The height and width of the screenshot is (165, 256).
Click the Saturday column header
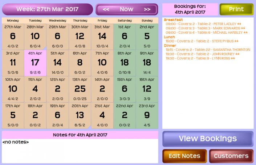(125, 21)
